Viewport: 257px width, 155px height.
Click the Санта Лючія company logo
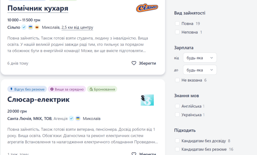tap(147, 100)
